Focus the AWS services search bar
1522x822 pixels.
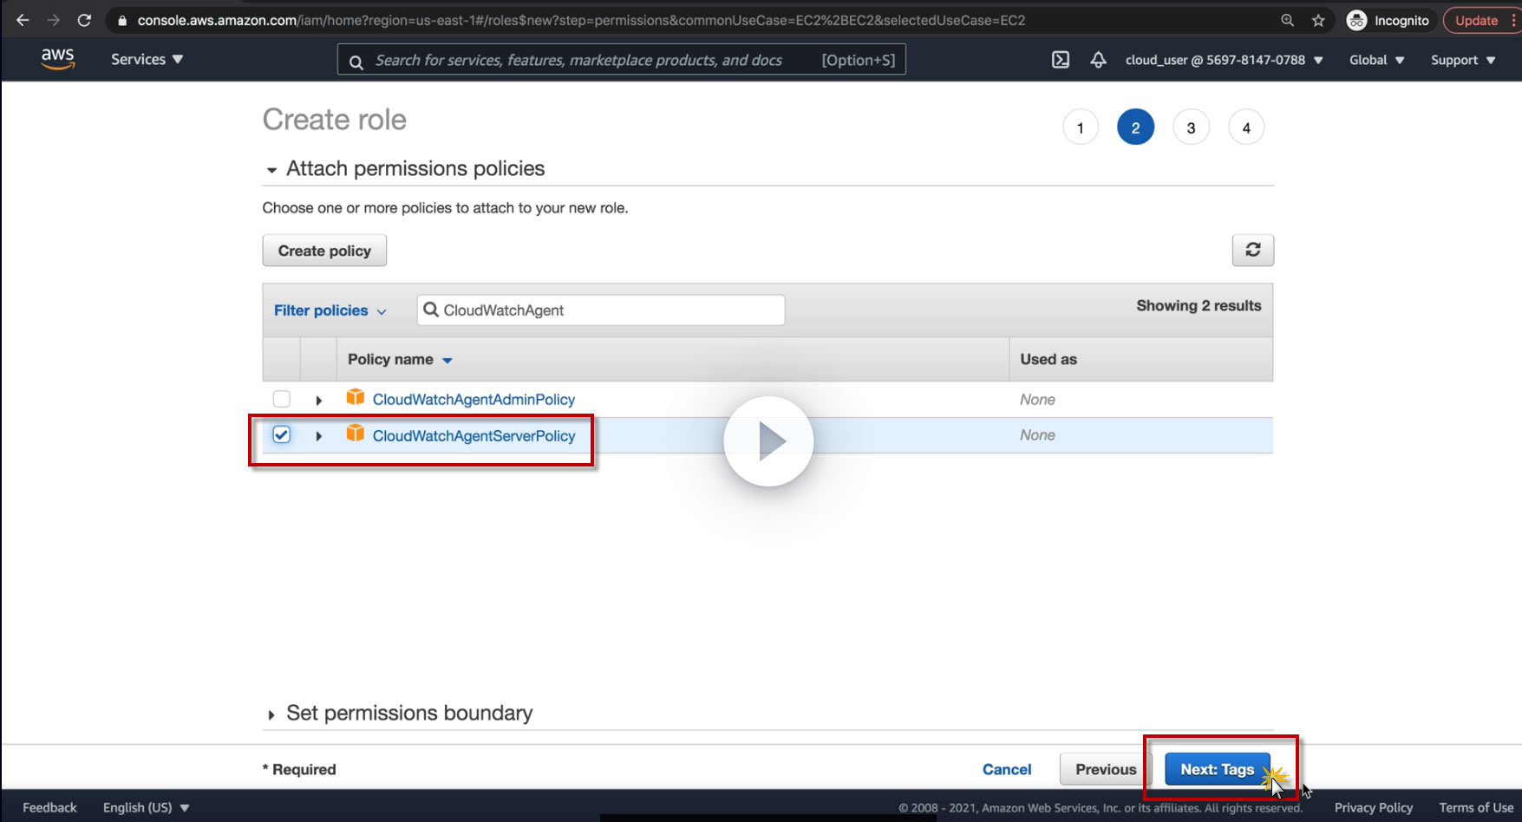click(x=621, y=60)
